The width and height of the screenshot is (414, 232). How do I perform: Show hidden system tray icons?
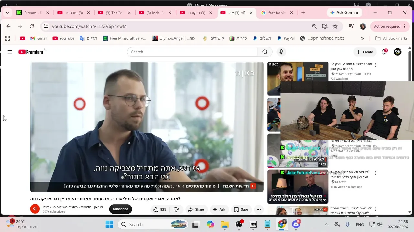tap(327, 224)
